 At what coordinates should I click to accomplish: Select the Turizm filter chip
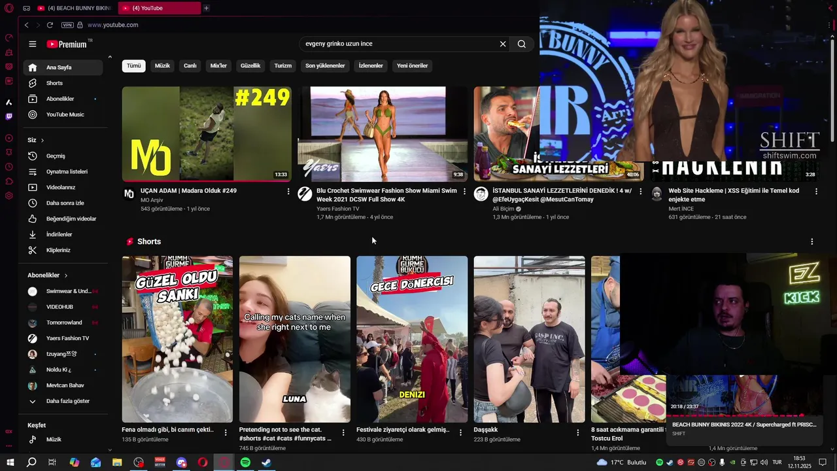[282, 66]
